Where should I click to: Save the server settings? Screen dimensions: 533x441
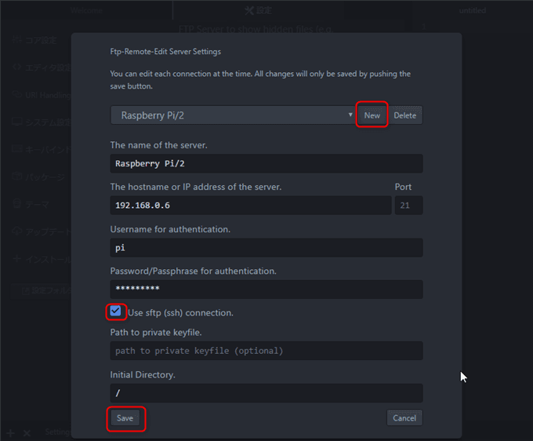(125, 418)
